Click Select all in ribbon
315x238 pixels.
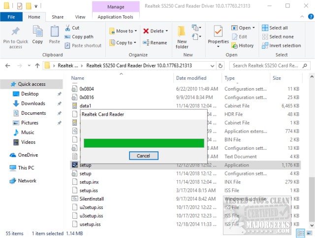pos(275,28)
